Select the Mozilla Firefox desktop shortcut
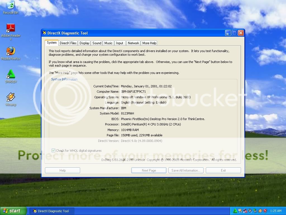The image size is (286, 215). pyautogui.click(x=11, y=53)
